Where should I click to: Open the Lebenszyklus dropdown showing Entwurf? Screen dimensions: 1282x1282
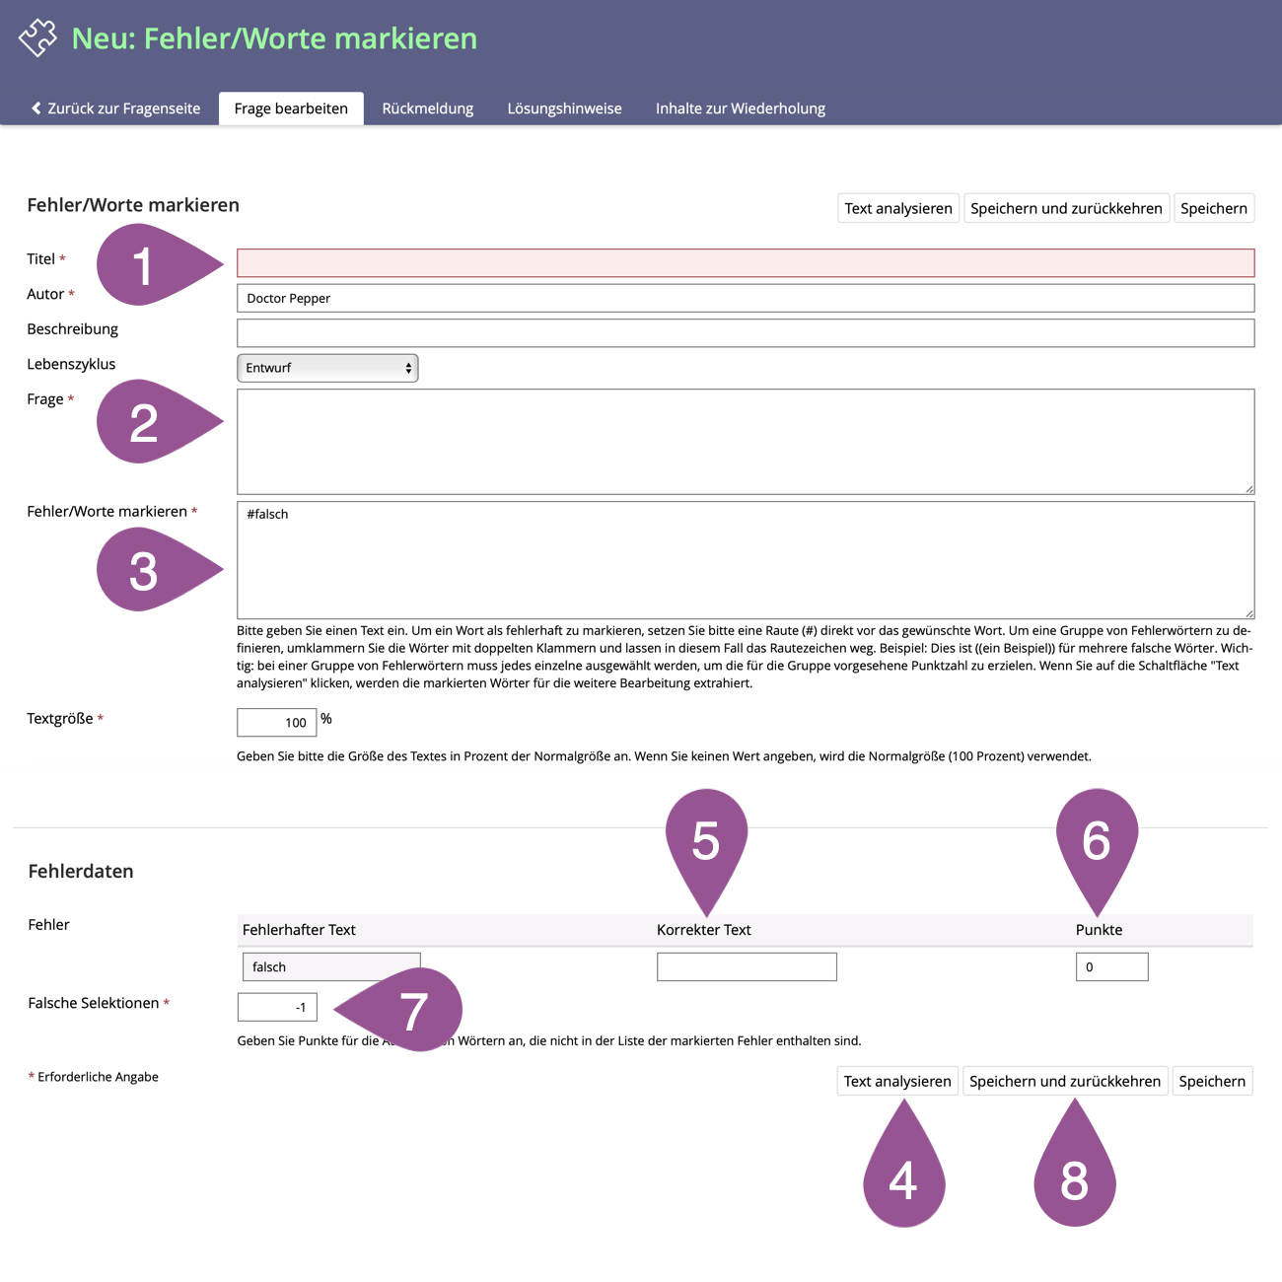(x=327, y=368)
